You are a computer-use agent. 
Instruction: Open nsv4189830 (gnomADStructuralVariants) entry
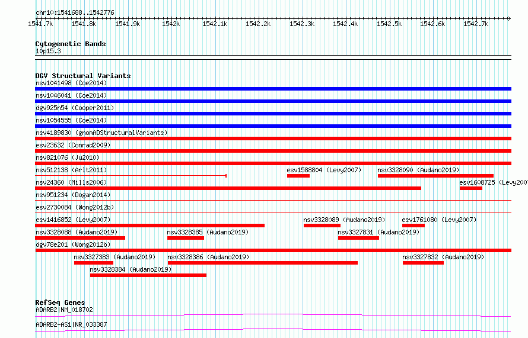click(x=101, y=133)
